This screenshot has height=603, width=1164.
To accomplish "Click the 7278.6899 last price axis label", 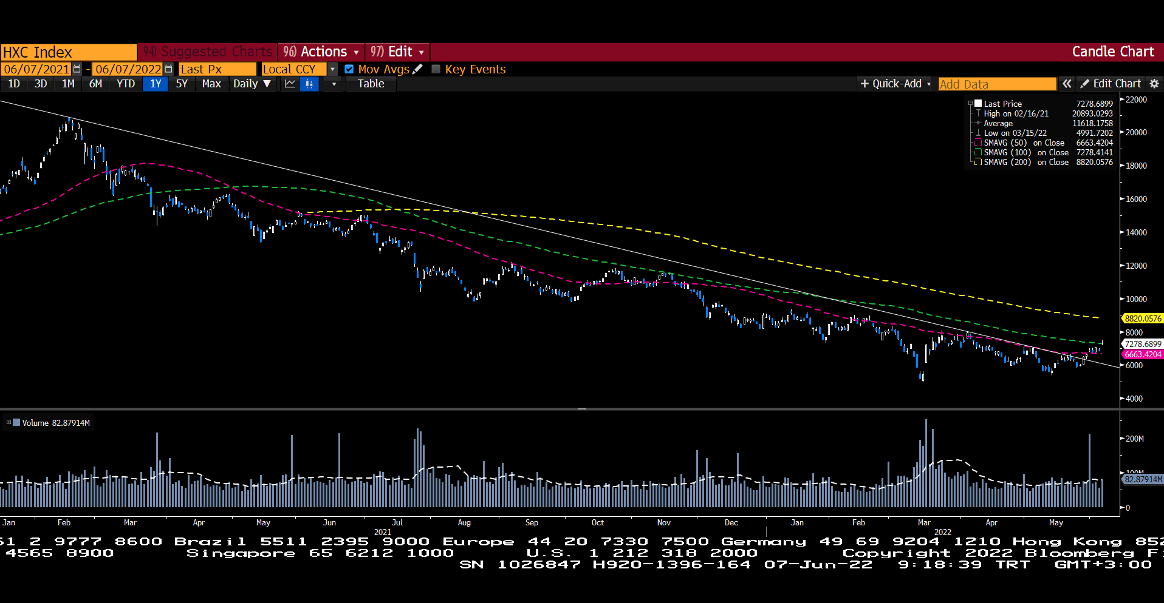I will pyautogui.click(x=1142, y=344).
